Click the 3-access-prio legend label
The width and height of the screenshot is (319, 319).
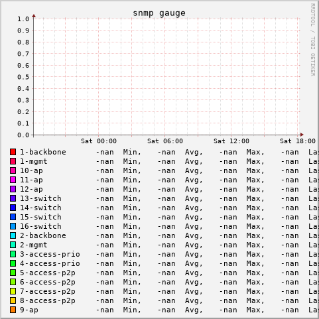pos(50,254)
